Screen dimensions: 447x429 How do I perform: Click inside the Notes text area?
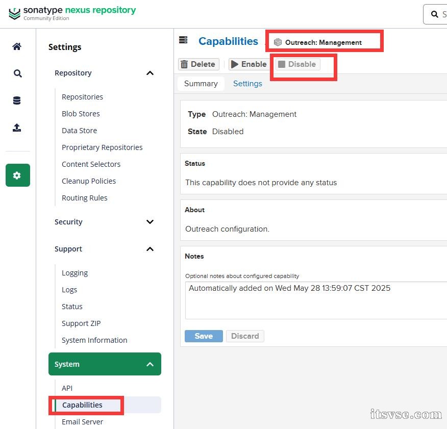point(316,300)
